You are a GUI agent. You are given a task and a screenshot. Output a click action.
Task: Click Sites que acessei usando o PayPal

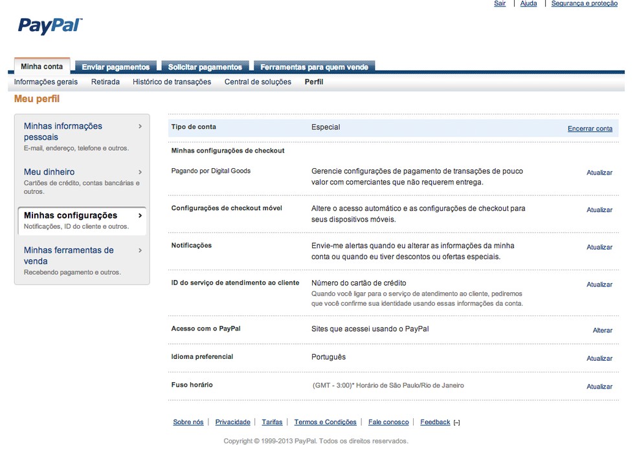370,329
